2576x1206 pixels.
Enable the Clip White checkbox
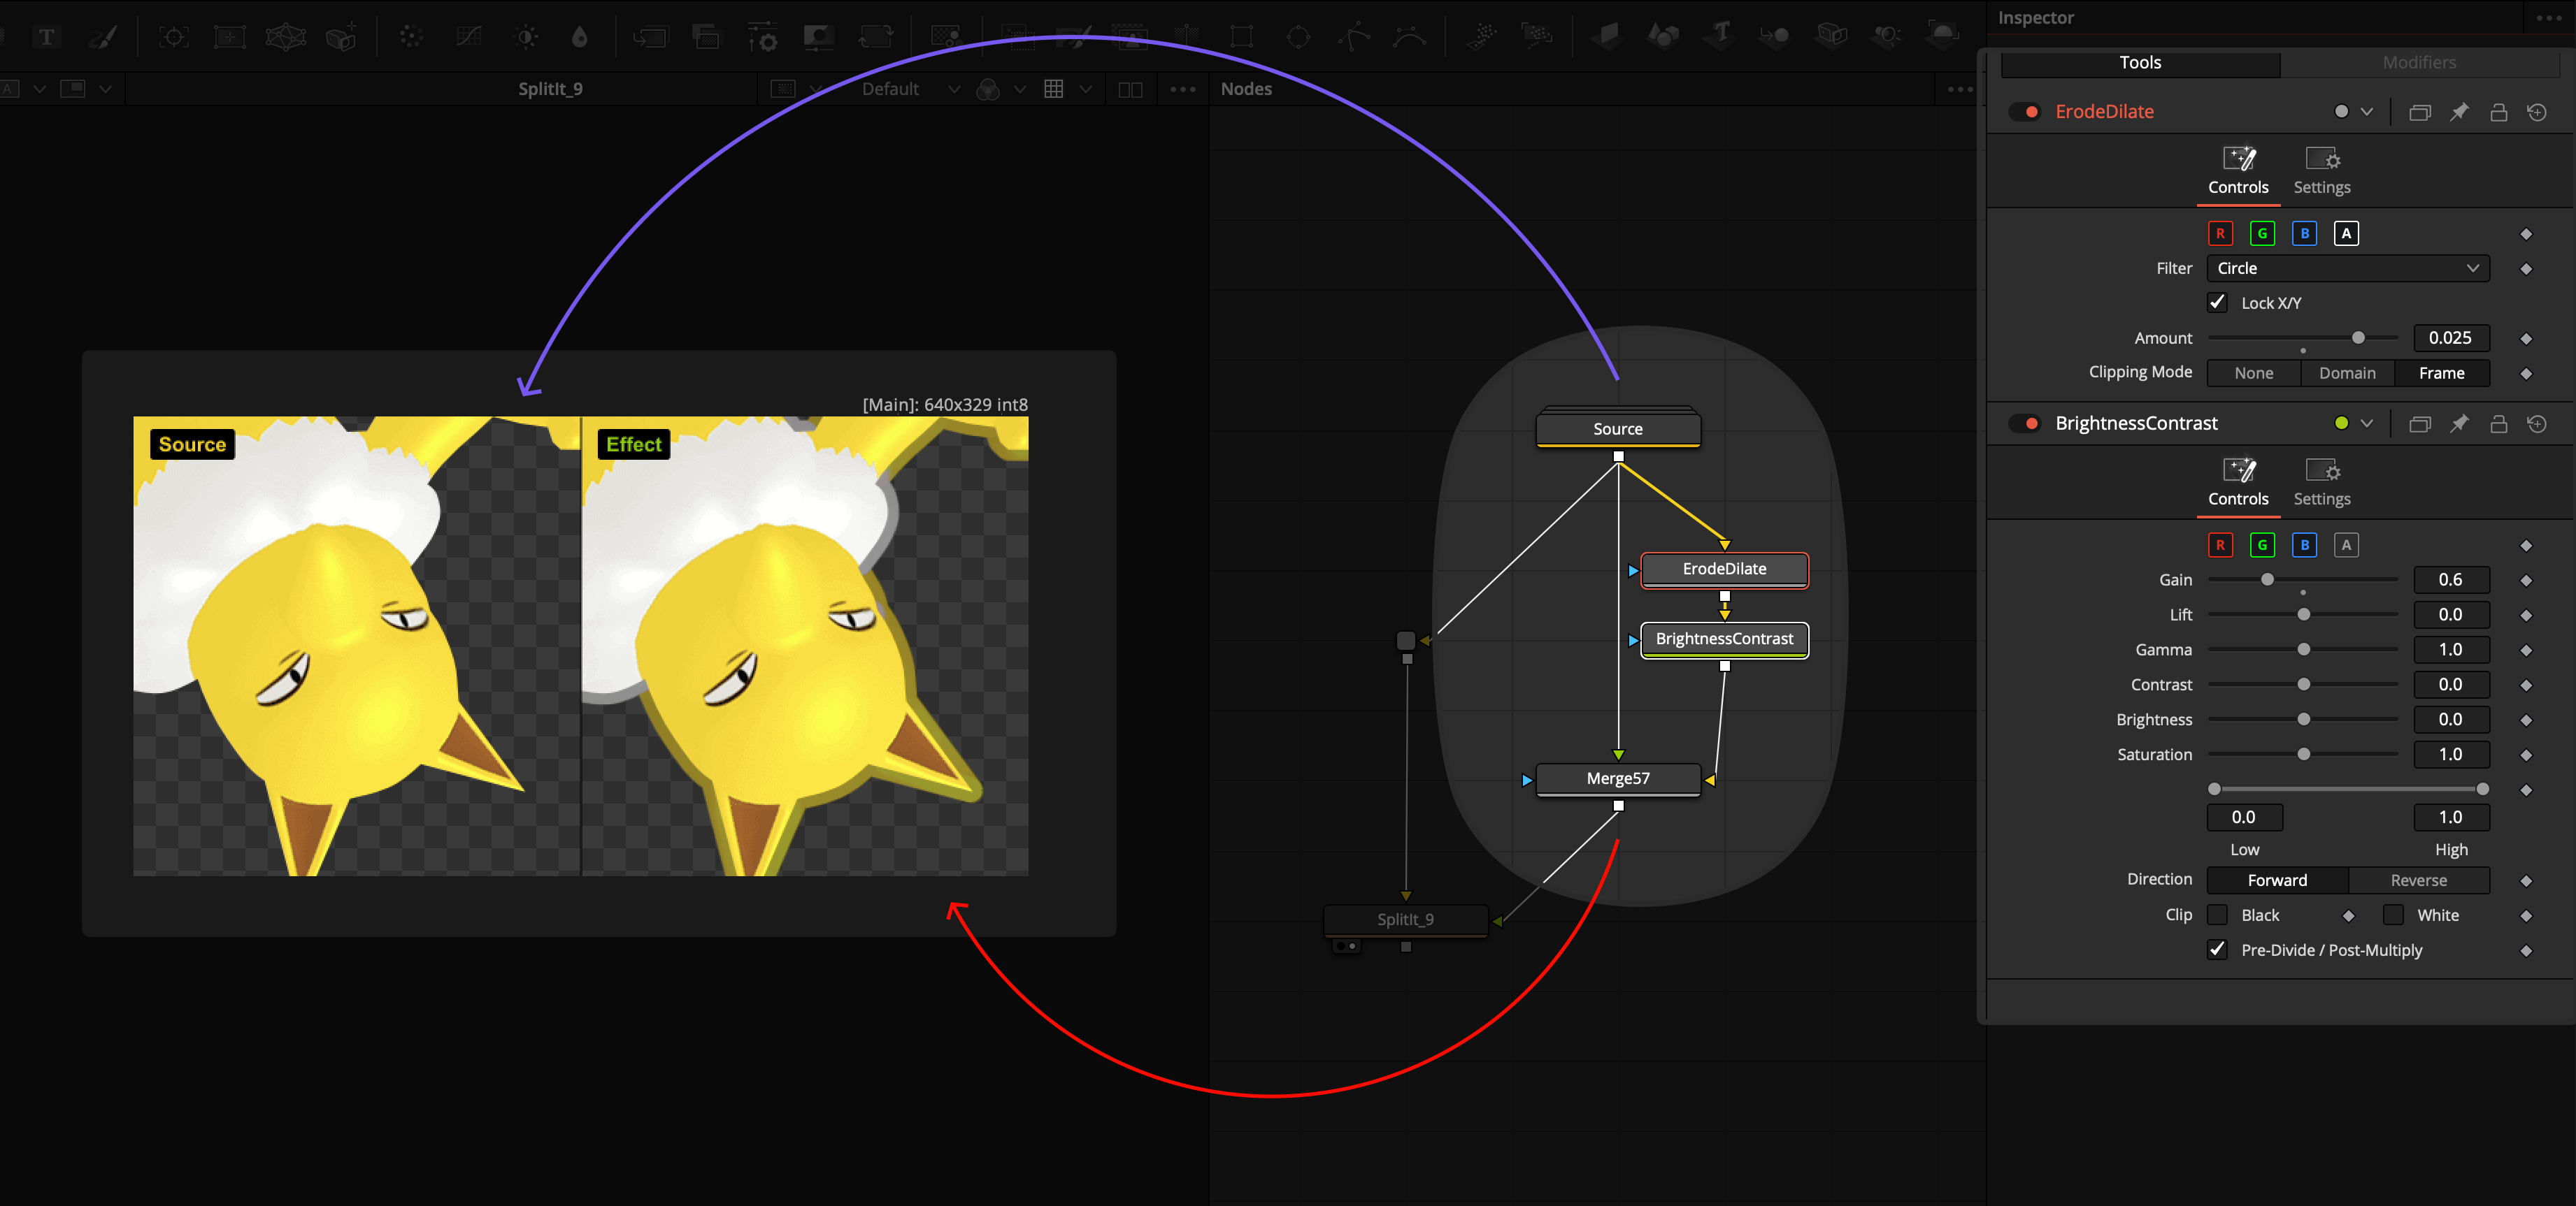click(2393, 915)
